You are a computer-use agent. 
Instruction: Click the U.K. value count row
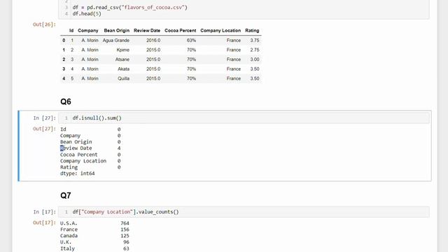pyautogui.click(x=94, y=242)
